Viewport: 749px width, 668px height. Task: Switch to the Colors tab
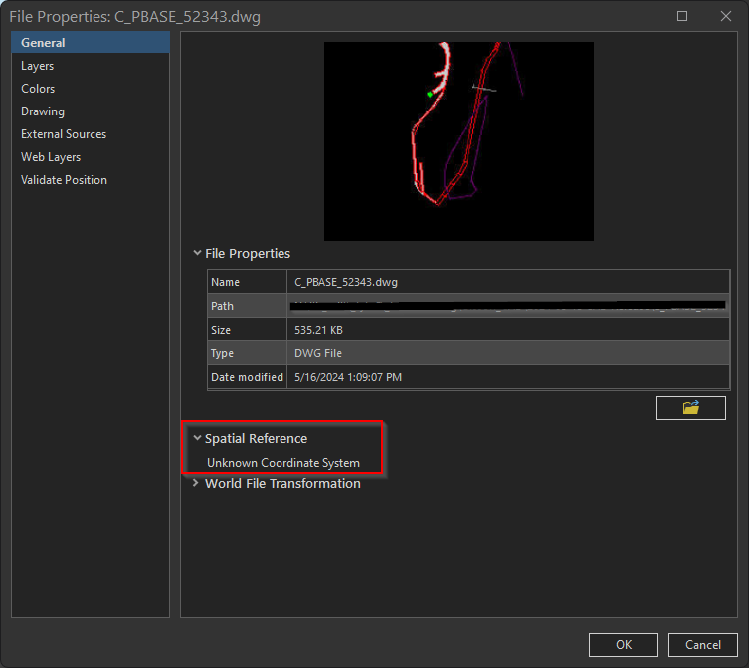91,89
